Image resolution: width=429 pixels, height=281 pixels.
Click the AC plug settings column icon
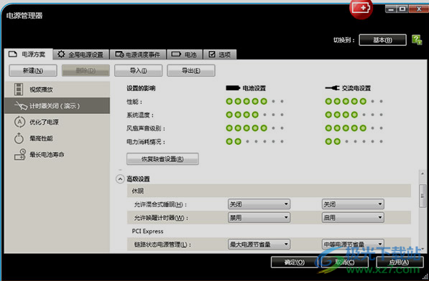(332, 88)
